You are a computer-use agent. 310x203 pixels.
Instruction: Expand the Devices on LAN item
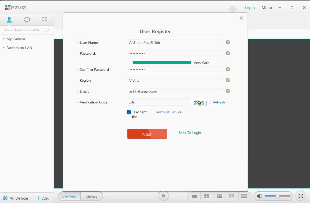[4, 48]
